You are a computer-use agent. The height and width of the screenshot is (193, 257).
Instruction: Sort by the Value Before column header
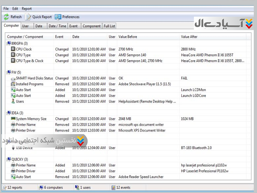(x=128, y=37)
